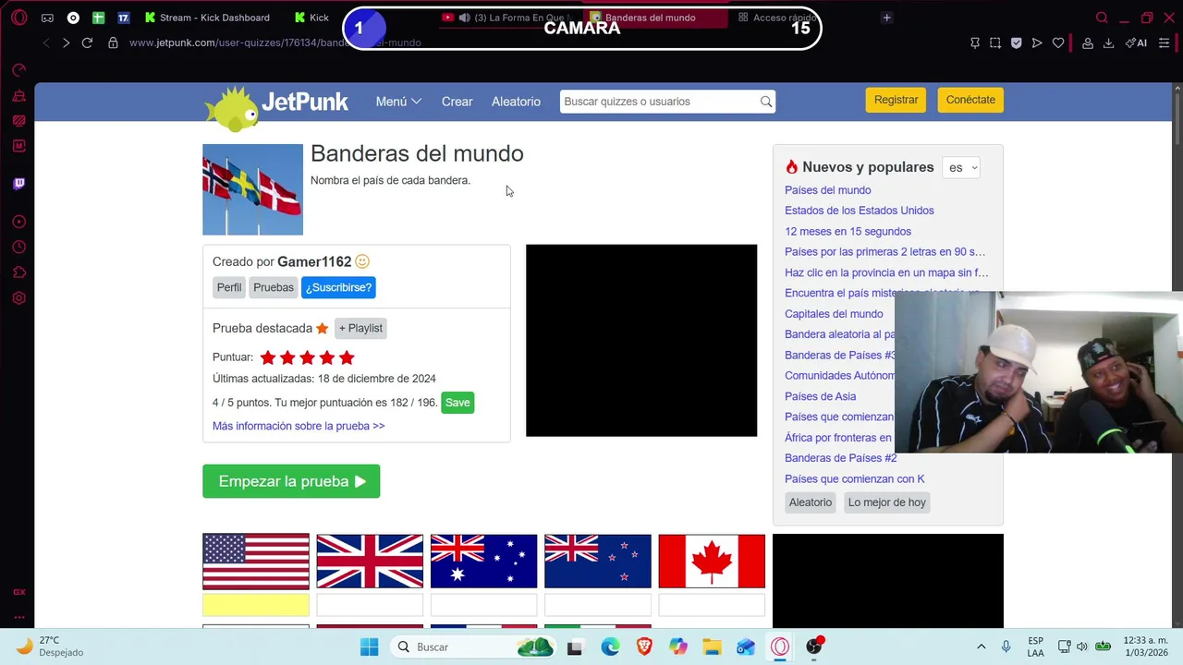Open Twitch panel in the sidebar

click(18, 183)
